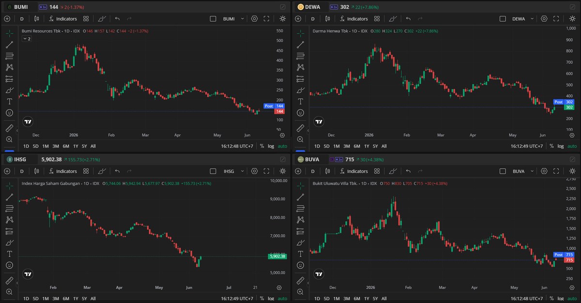Select ruler tool in IHSG chart sidebar
581x303 pixels.
click(10, 281)
